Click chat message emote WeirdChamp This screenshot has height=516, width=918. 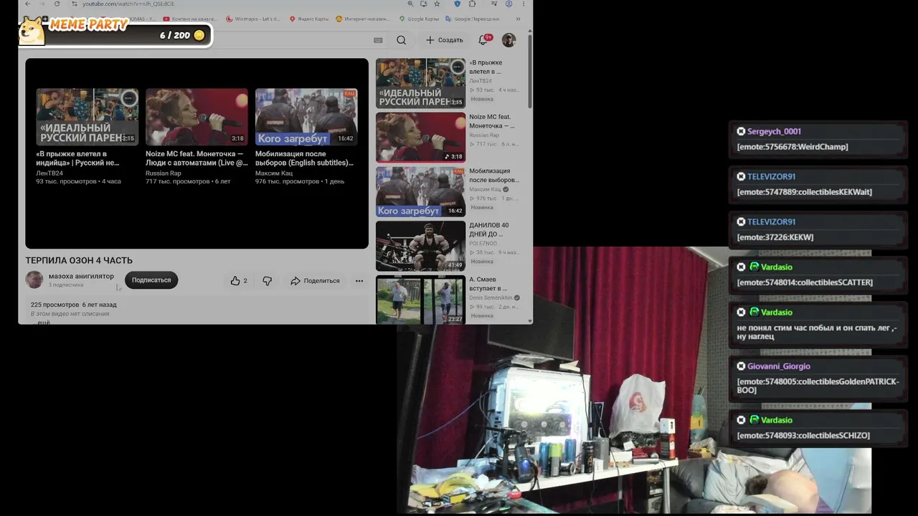point(792,147)
